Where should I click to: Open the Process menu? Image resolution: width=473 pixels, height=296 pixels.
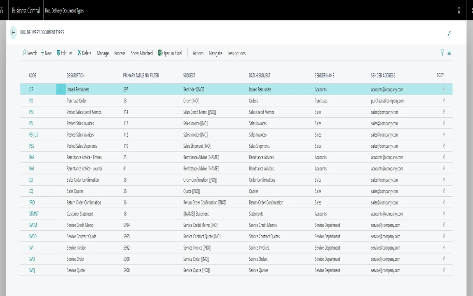pyautogui.click(x=120, y=53)
